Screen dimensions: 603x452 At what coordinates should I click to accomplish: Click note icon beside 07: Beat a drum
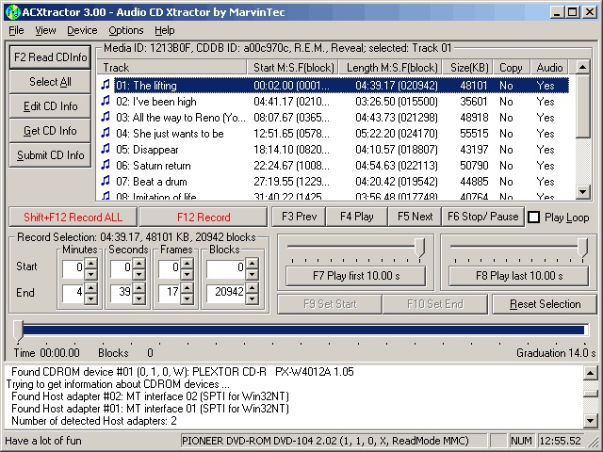[106, 181]
